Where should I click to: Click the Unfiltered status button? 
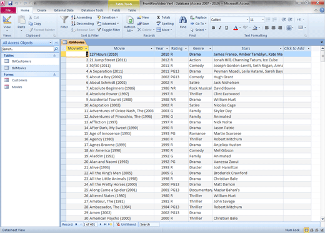126,224
